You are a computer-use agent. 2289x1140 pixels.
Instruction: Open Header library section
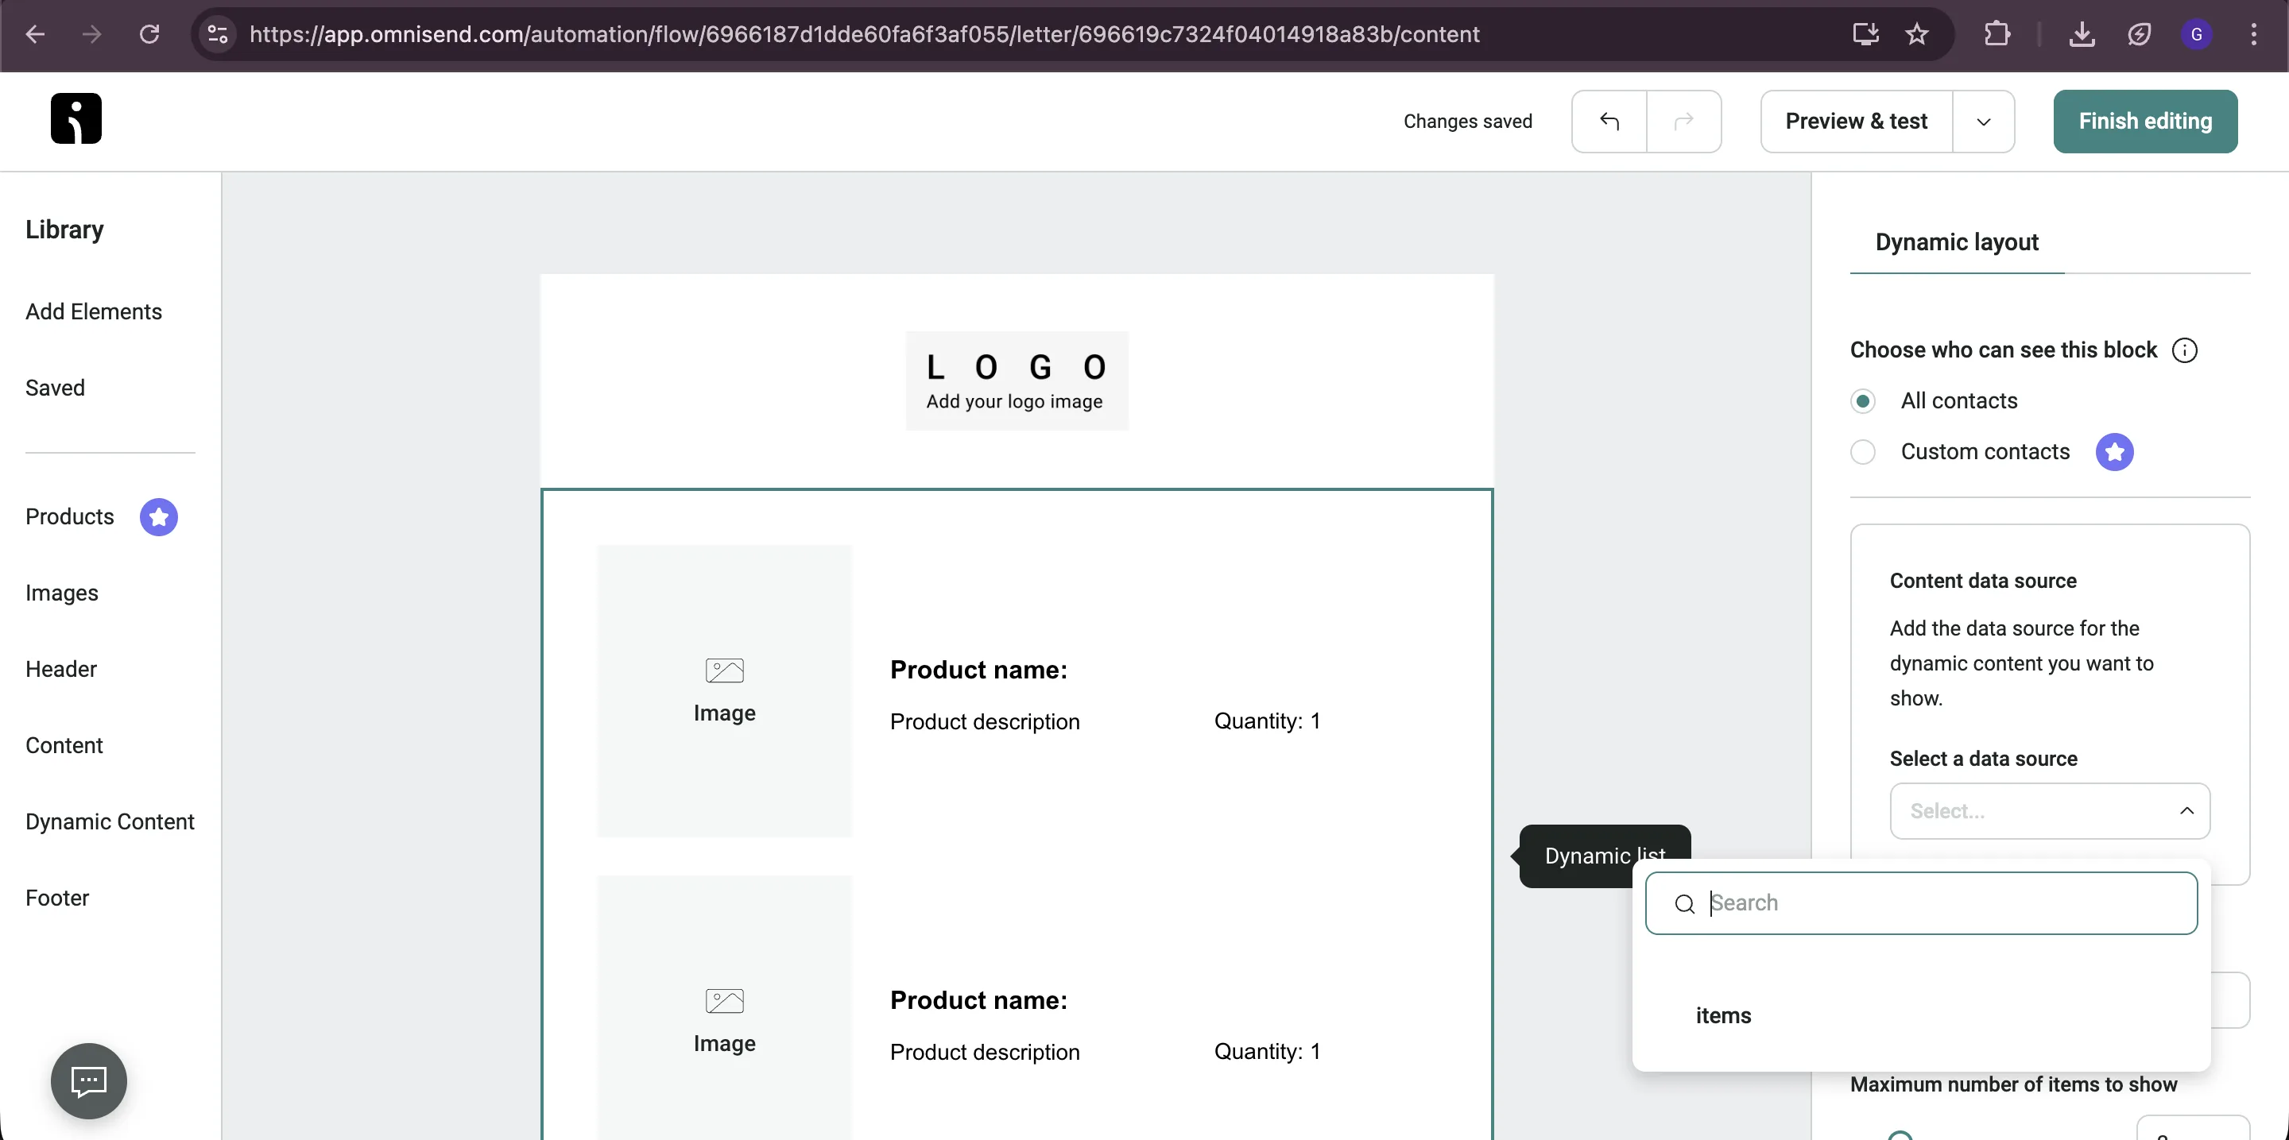coord(60,670)
